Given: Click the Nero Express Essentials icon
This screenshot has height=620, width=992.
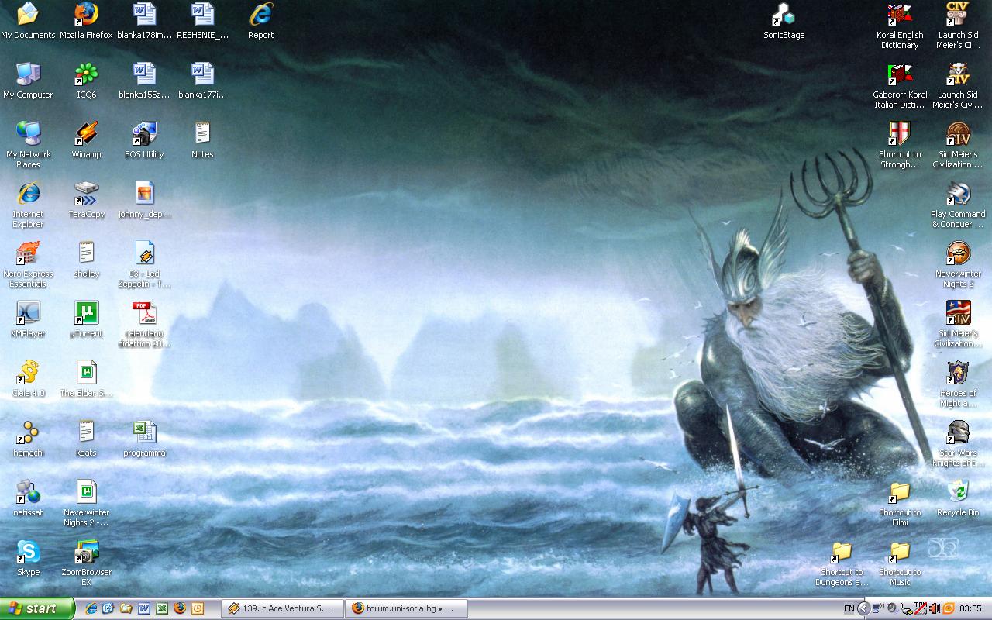Looking at the screenshot, I should tap(29, 253).
